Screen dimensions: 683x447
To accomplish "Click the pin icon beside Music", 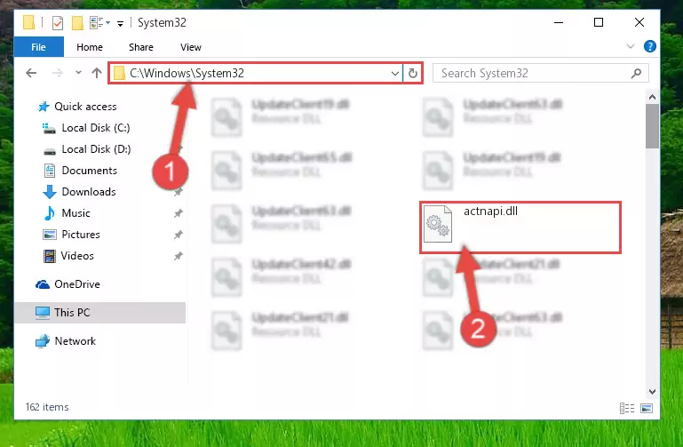I will click(179, 213).
